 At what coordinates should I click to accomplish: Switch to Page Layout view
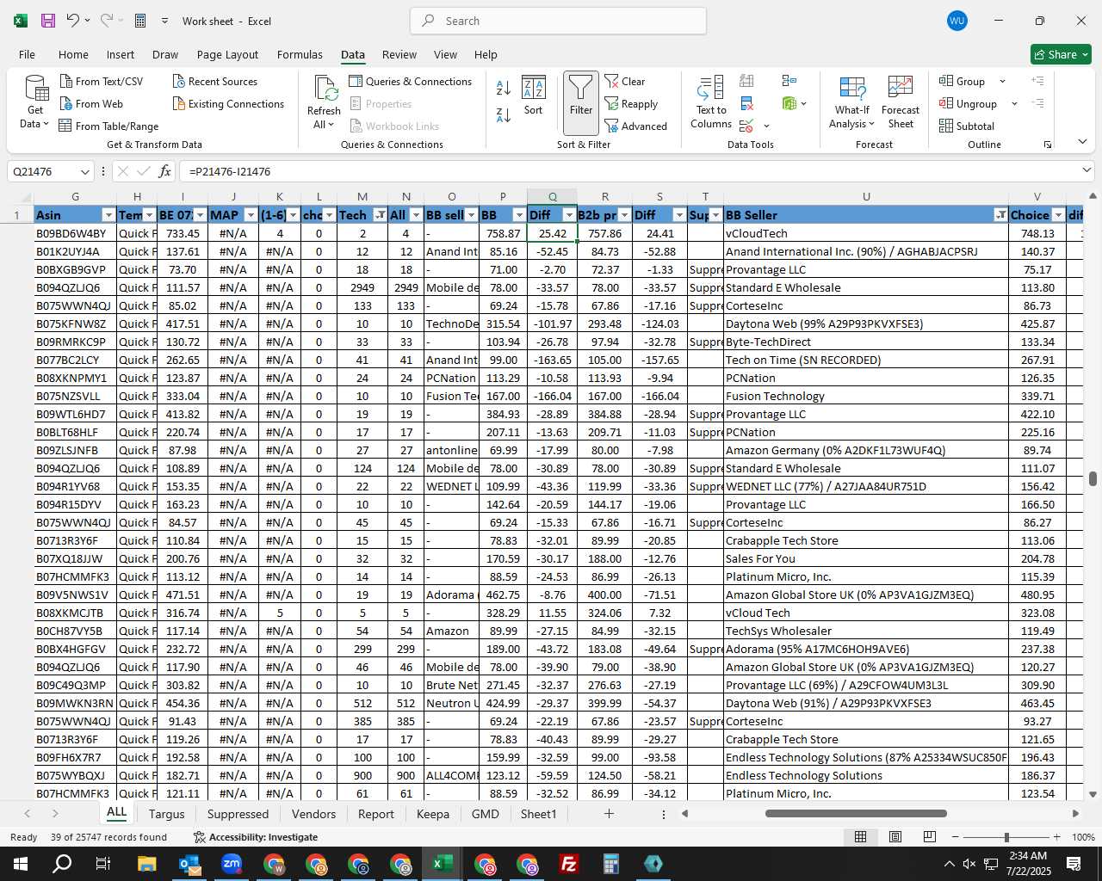click(895, 837)
